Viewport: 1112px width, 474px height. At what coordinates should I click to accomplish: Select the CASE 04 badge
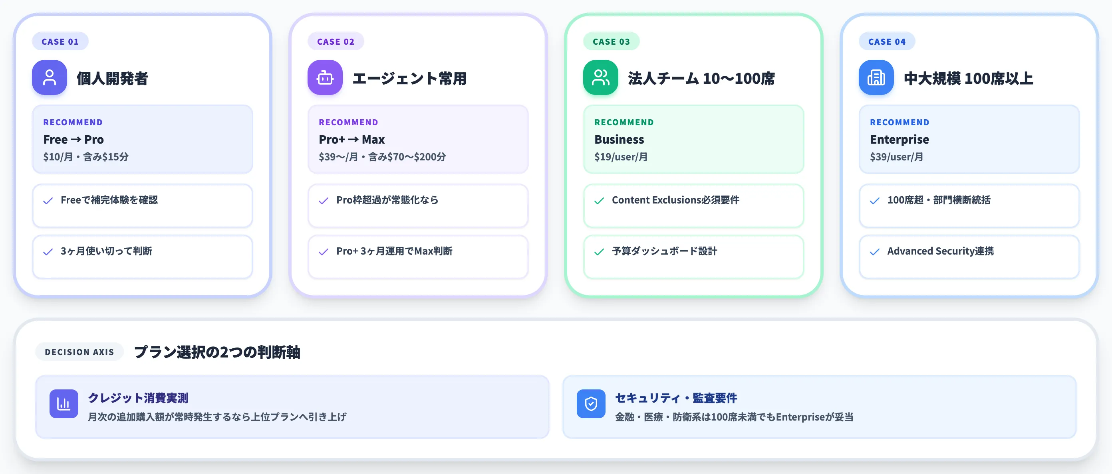coord(887,41)
